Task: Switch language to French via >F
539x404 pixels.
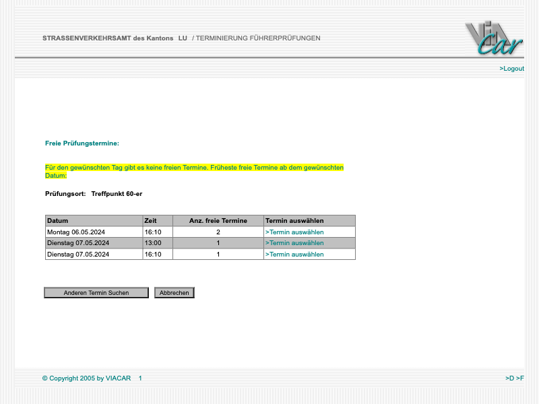Action: tap(520, 378)
